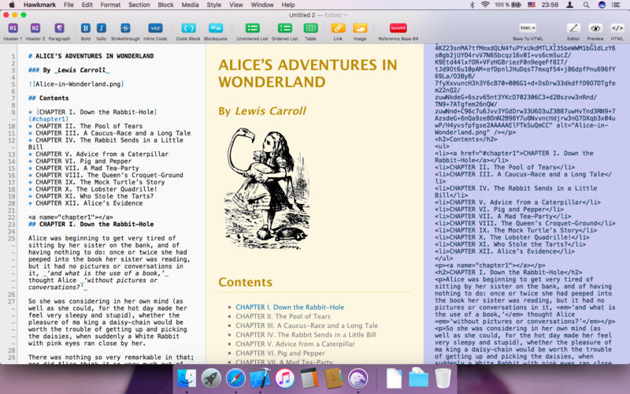Open the Style menu
Viewport: 630px width, 394px height.
[213, 5]
